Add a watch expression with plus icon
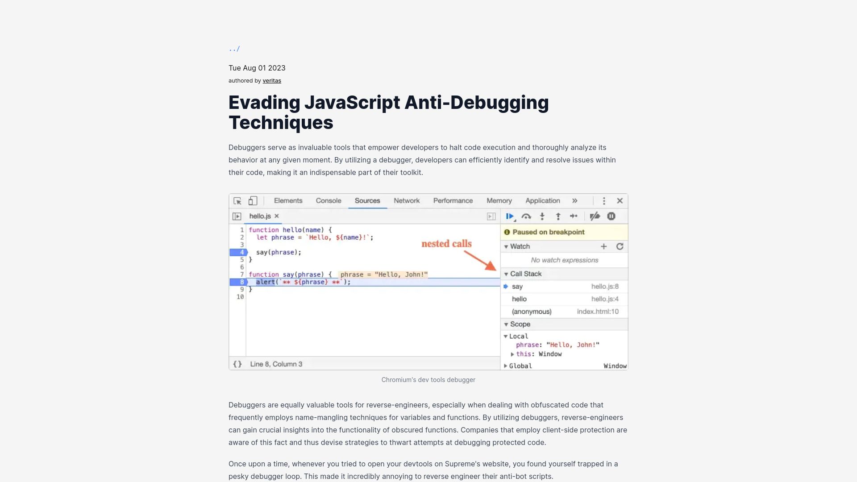857x482 pixels. 604,246
